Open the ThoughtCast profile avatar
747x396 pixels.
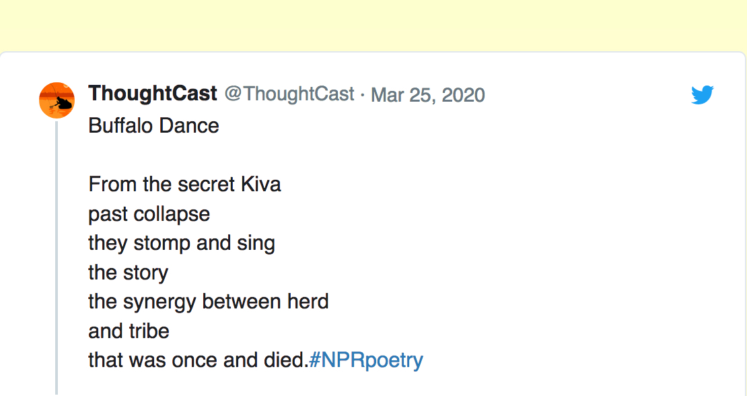coord(57,100)
